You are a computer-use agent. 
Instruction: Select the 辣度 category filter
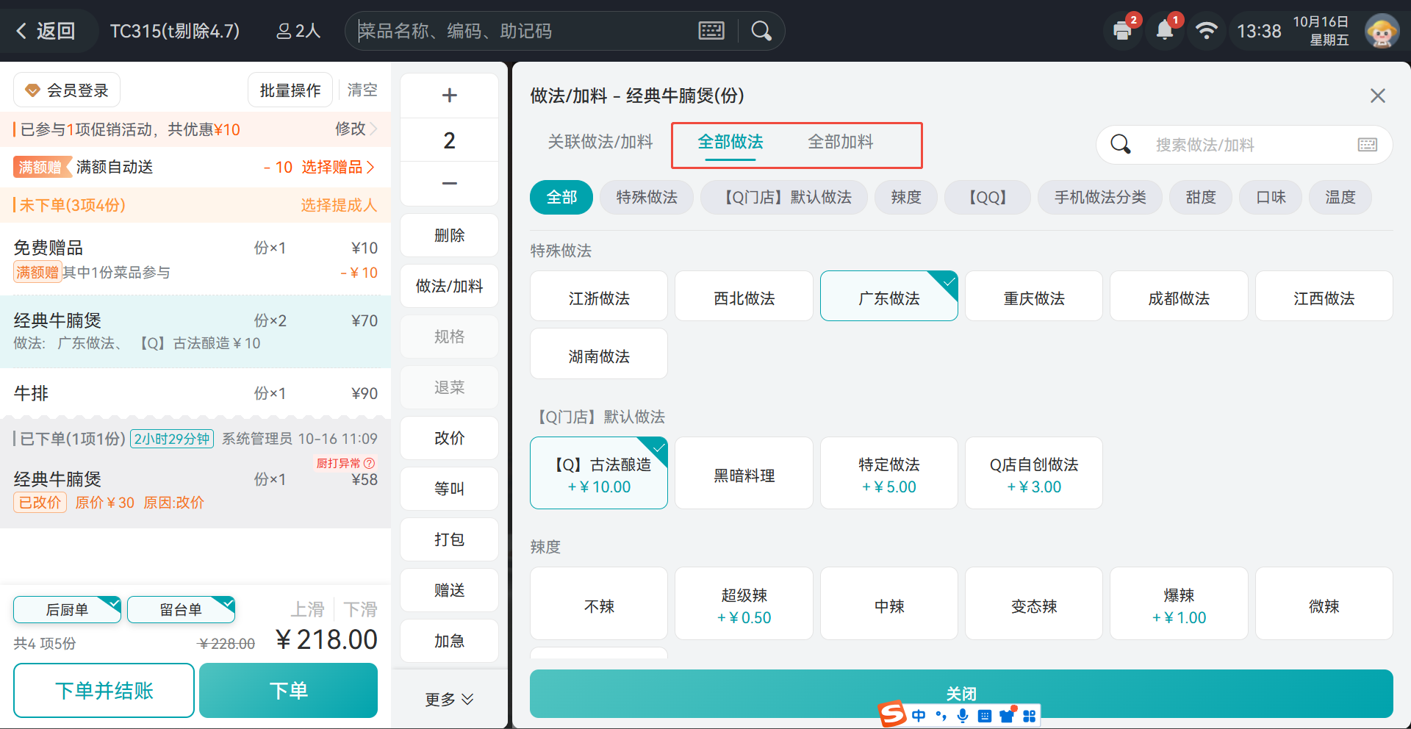point(906,198)
